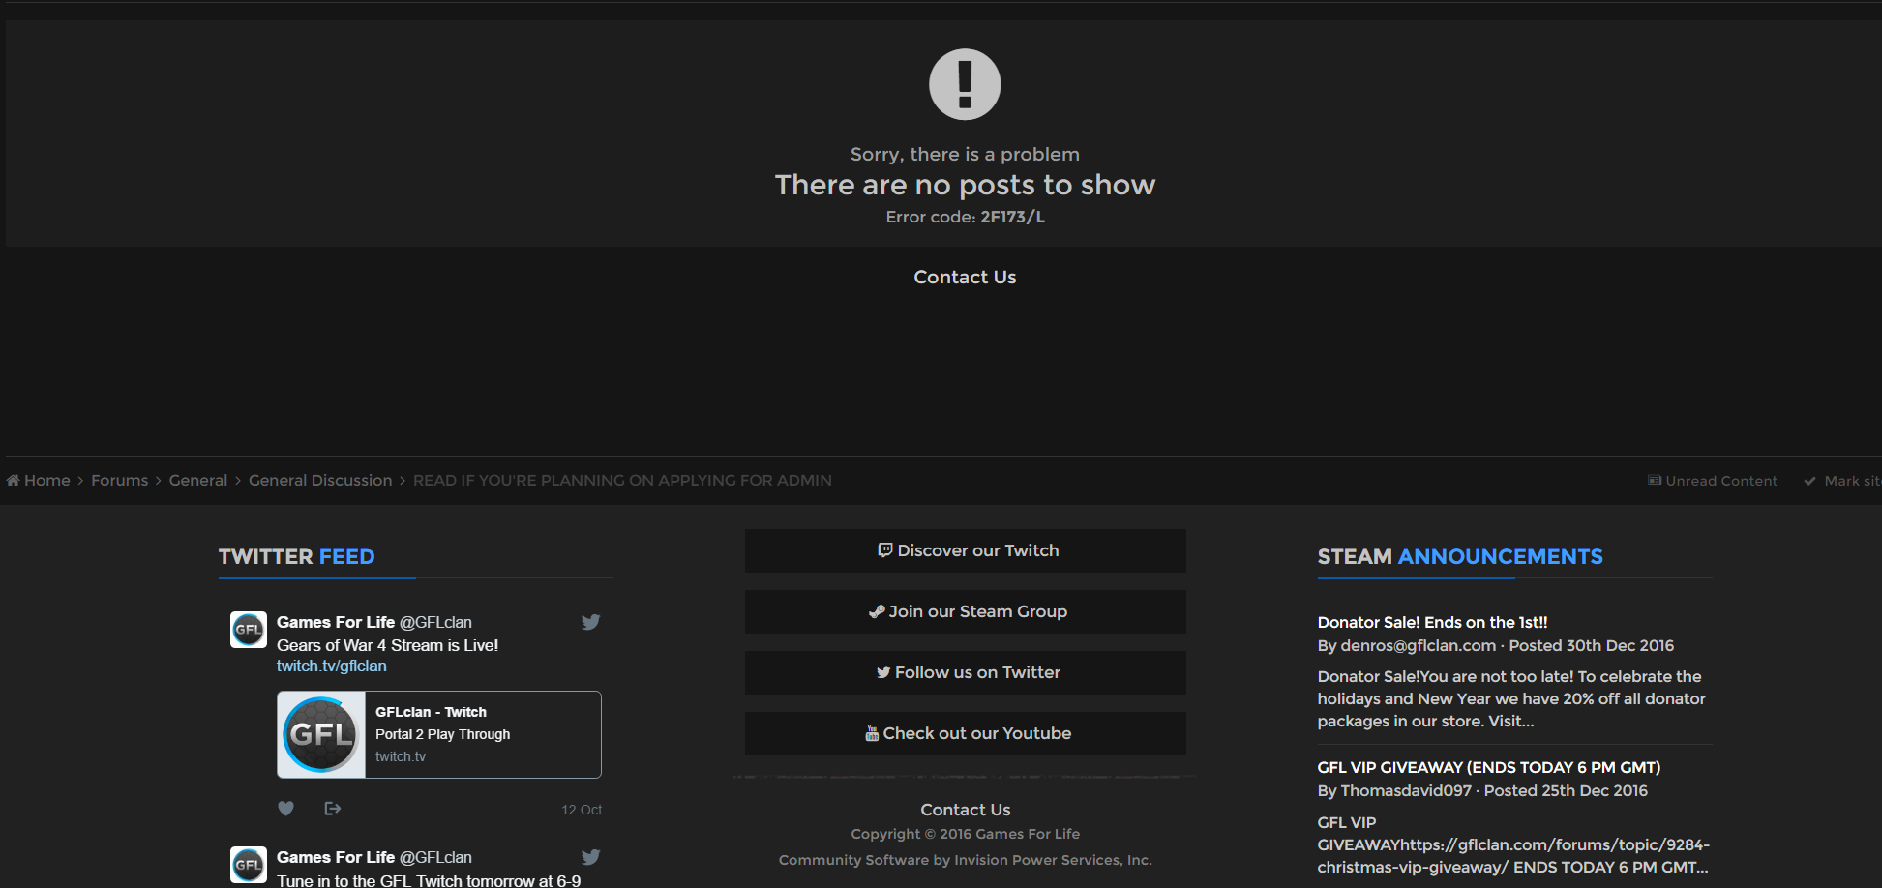Click the author Thomasdavid097
The width and height of the screenshot is (1882, 888).
pyautogui.click(x=1406, y=790)
